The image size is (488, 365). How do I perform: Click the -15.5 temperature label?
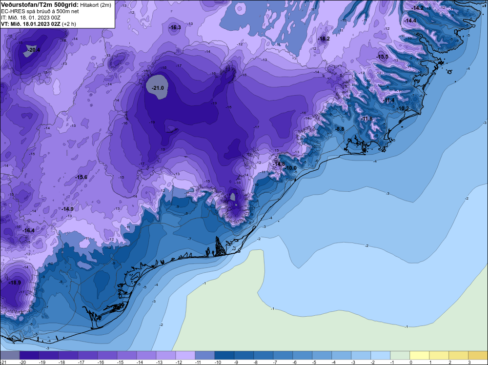click(x=383, y=57)
